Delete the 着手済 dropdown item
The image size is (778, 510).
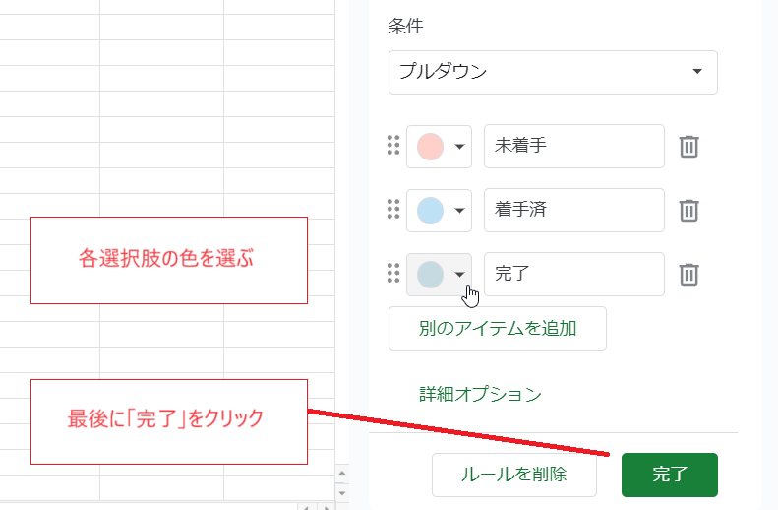tap(688, 211)
